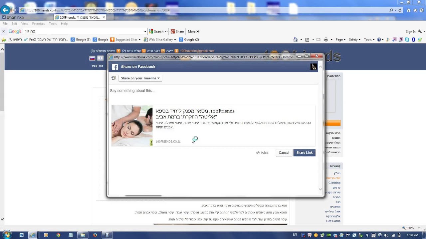Image resolution: width=426 pixels, height=239 pixels.
Task: Click the Facebook logo in the share dialog
Action: click(x=115, y=67)
